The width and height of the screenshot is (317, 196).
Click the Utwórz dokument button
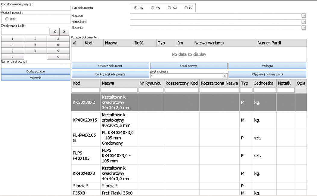click(x=110, y=66)
